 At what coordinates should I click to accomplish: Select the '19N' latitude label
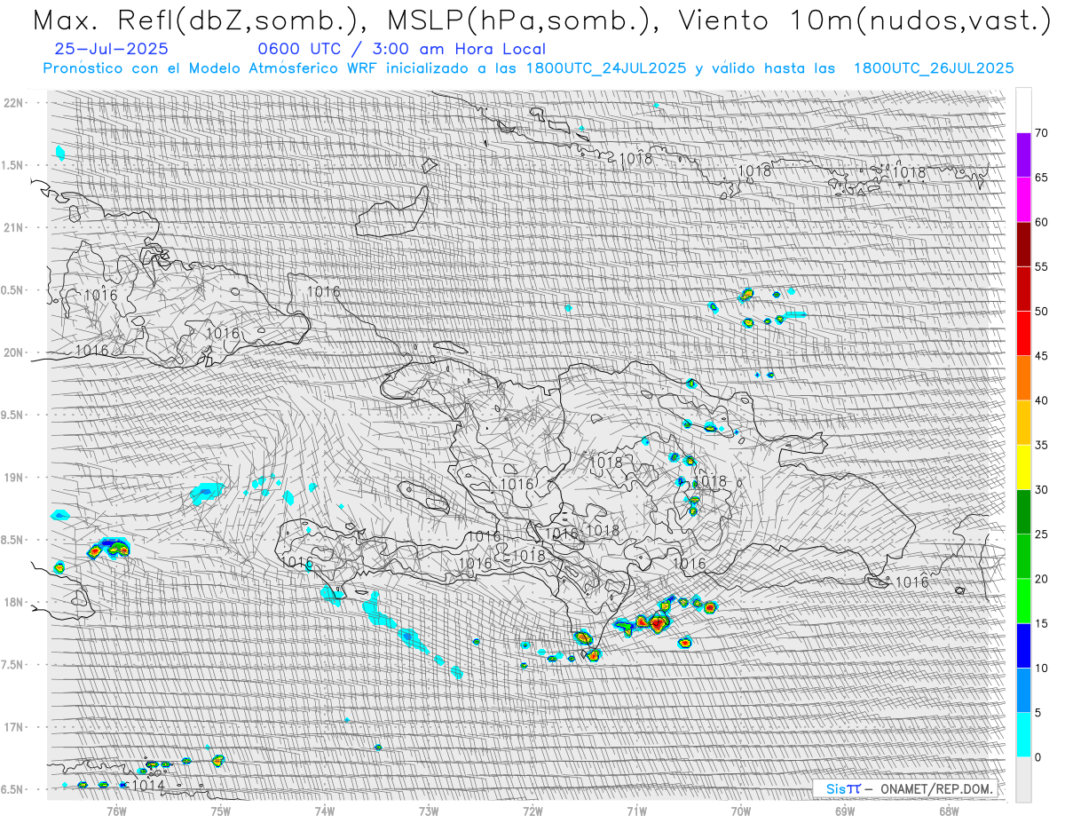(13, 477)
